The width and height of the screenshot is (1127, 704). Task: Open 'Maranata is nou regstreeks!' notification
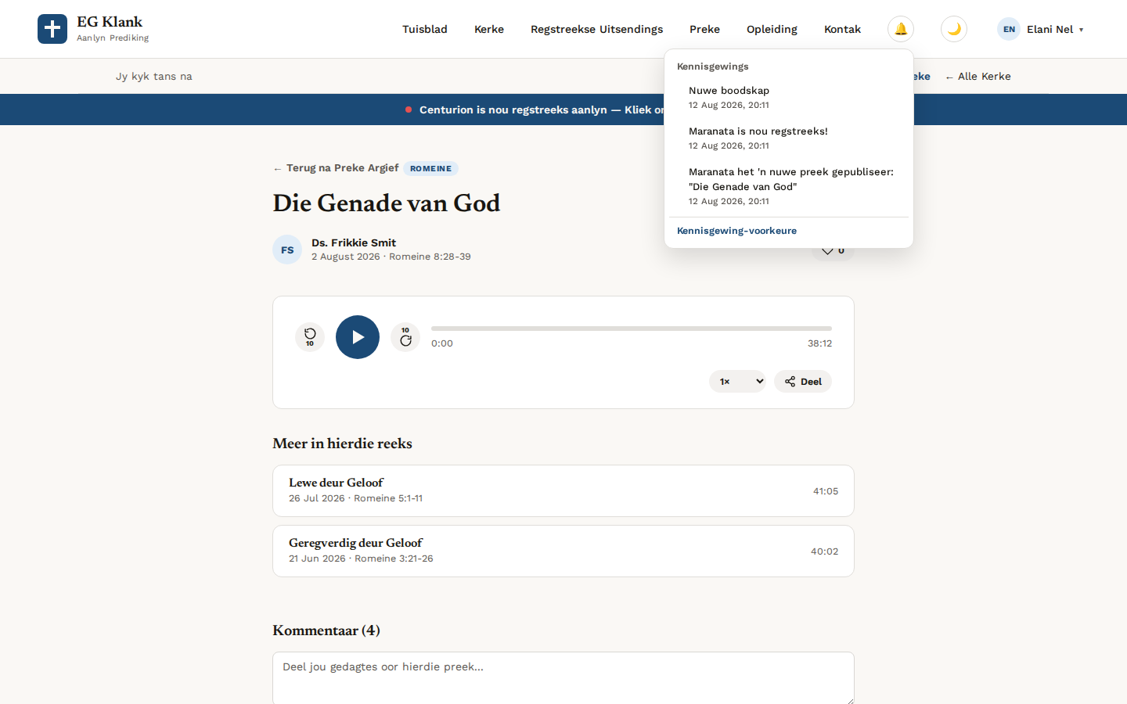789,138
